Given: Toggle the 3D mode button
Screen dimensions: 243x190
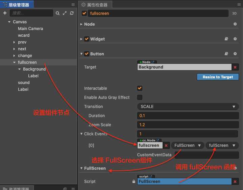Looking at the screenshot, I should [234, 13].
